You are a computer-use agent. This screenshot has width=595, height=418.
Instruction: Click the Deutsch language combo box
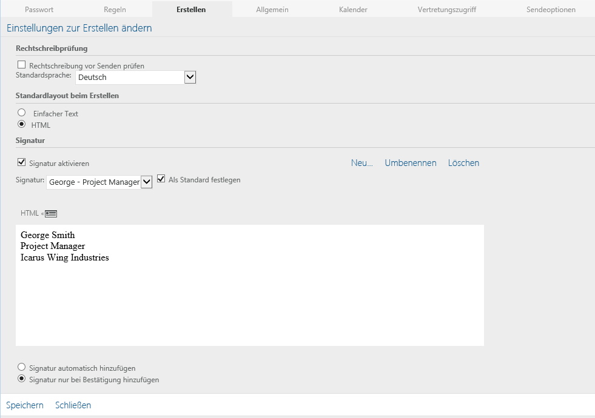(x=129, y=78)
